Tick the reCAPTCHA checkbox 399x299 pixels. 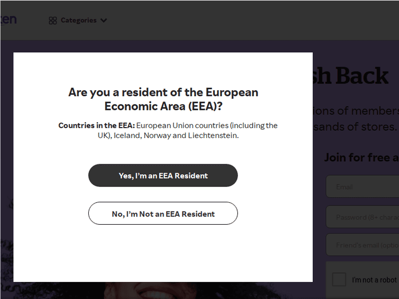339,279
